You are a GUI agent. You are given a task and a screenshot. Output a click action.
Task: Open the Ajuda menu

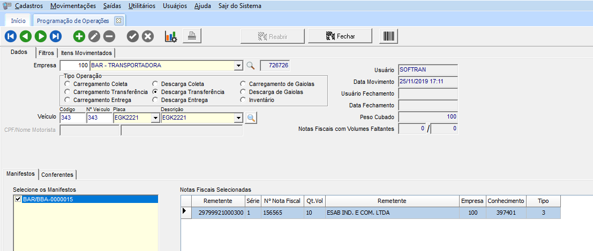[x=202, y=6]
